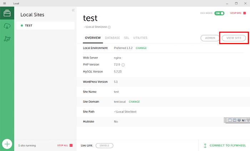Click the info icon beside site path
This screenshot has width=250, height=151.
click(x=109, y=27)
